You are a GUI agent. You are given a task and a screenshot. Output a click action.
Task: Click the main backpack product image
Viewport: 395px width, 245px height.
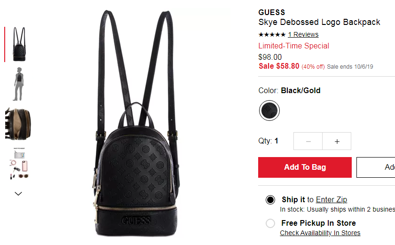tap(136, 123)
